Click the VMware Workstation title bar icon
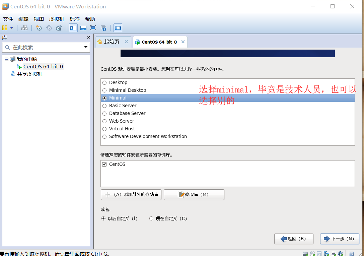 (x=5, y=6)
